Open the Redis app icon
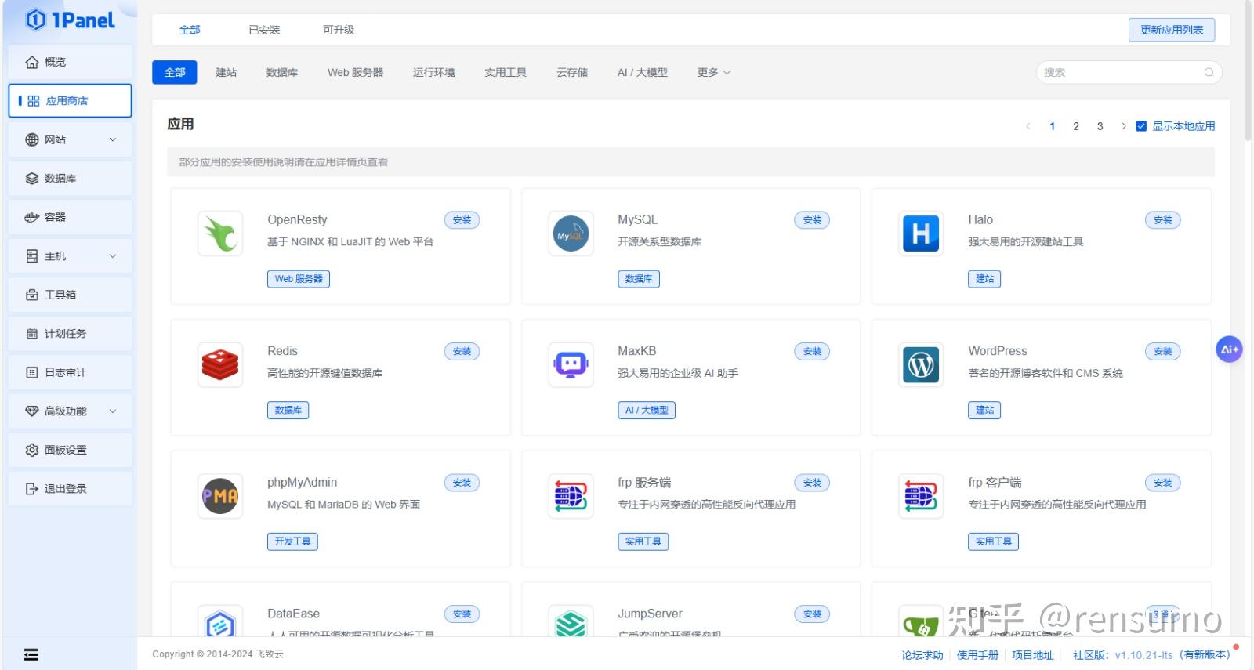This screenshot has height=670, width=1254. point(220,365)
